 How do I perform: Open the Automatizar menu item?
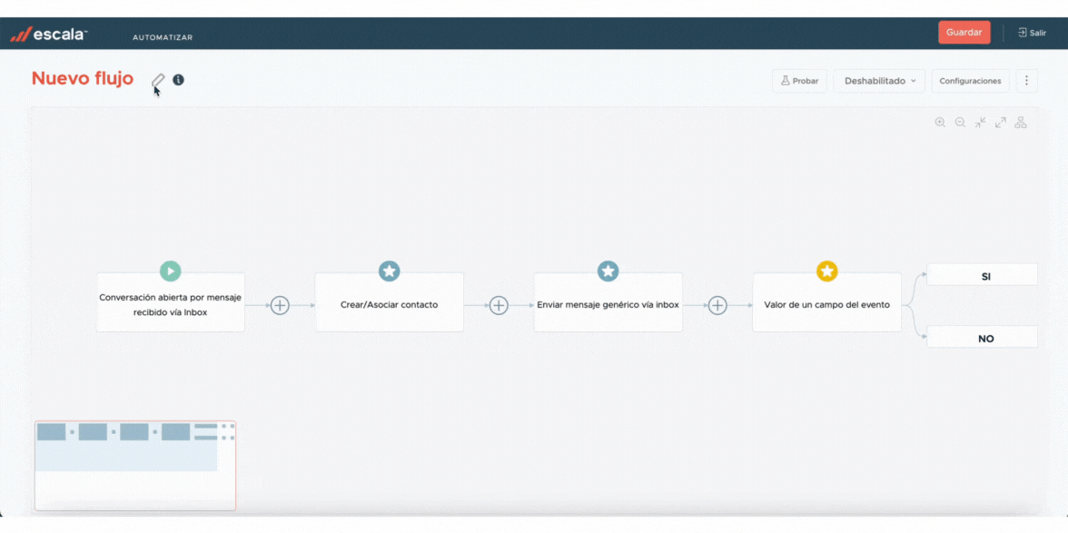[x=163, y=37]
